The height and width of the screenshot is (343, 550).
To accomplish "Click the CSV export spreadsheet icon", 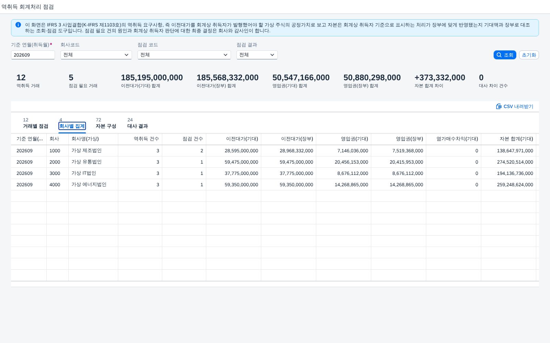I will click(x=499, y=106).
